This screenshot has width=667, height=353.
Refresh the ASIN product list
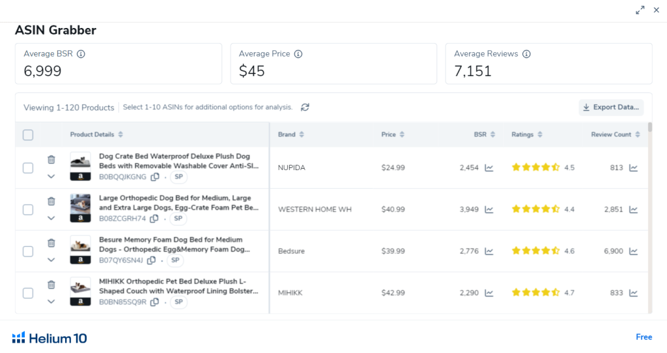305,107
